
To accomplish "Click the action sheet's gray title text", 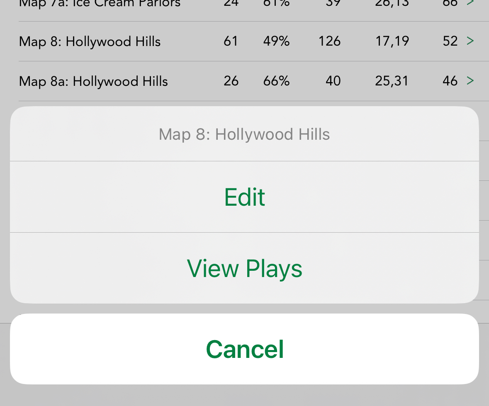I will point(244,134).
